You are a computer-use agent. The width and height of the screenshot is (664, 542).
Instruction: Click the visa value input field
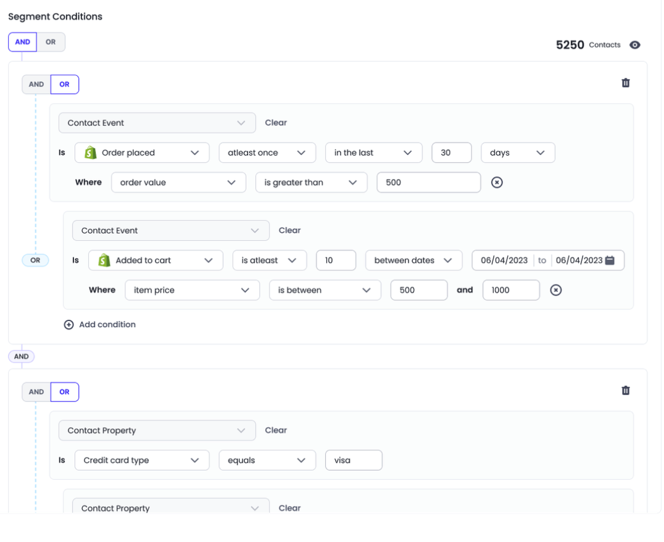[353, 461]
